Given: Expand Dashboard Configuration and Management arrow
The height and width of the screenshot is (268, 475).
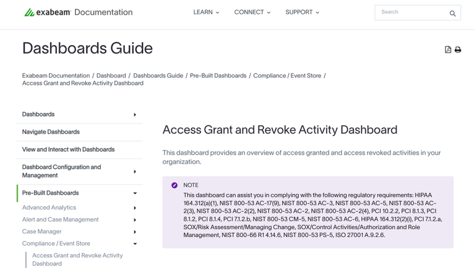Looking at the screenshot, I should (135, 172).
